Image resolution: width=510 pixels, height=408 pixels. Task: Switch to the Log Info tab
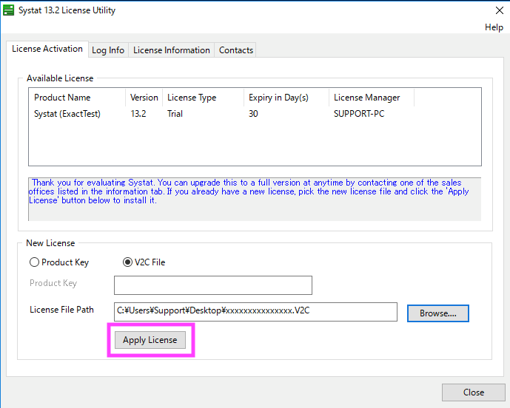coord(108,50)
